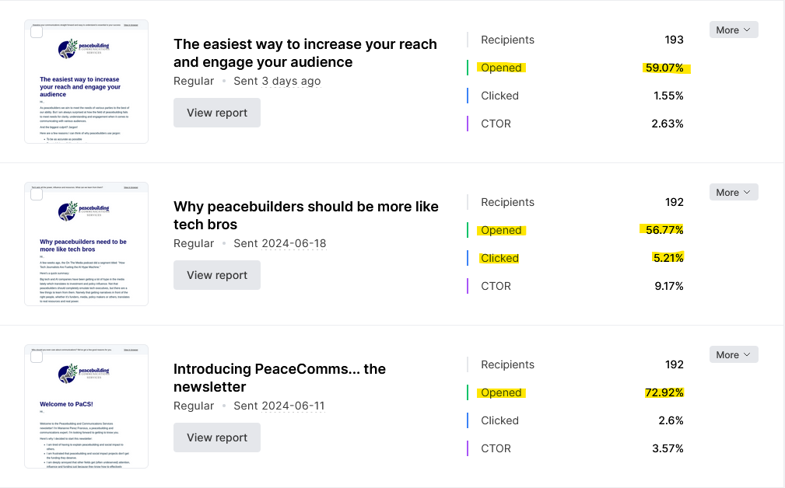Check the box on the Introducing PeaceComms campaign
The image size is (785, 488).
tap(37, 357)
